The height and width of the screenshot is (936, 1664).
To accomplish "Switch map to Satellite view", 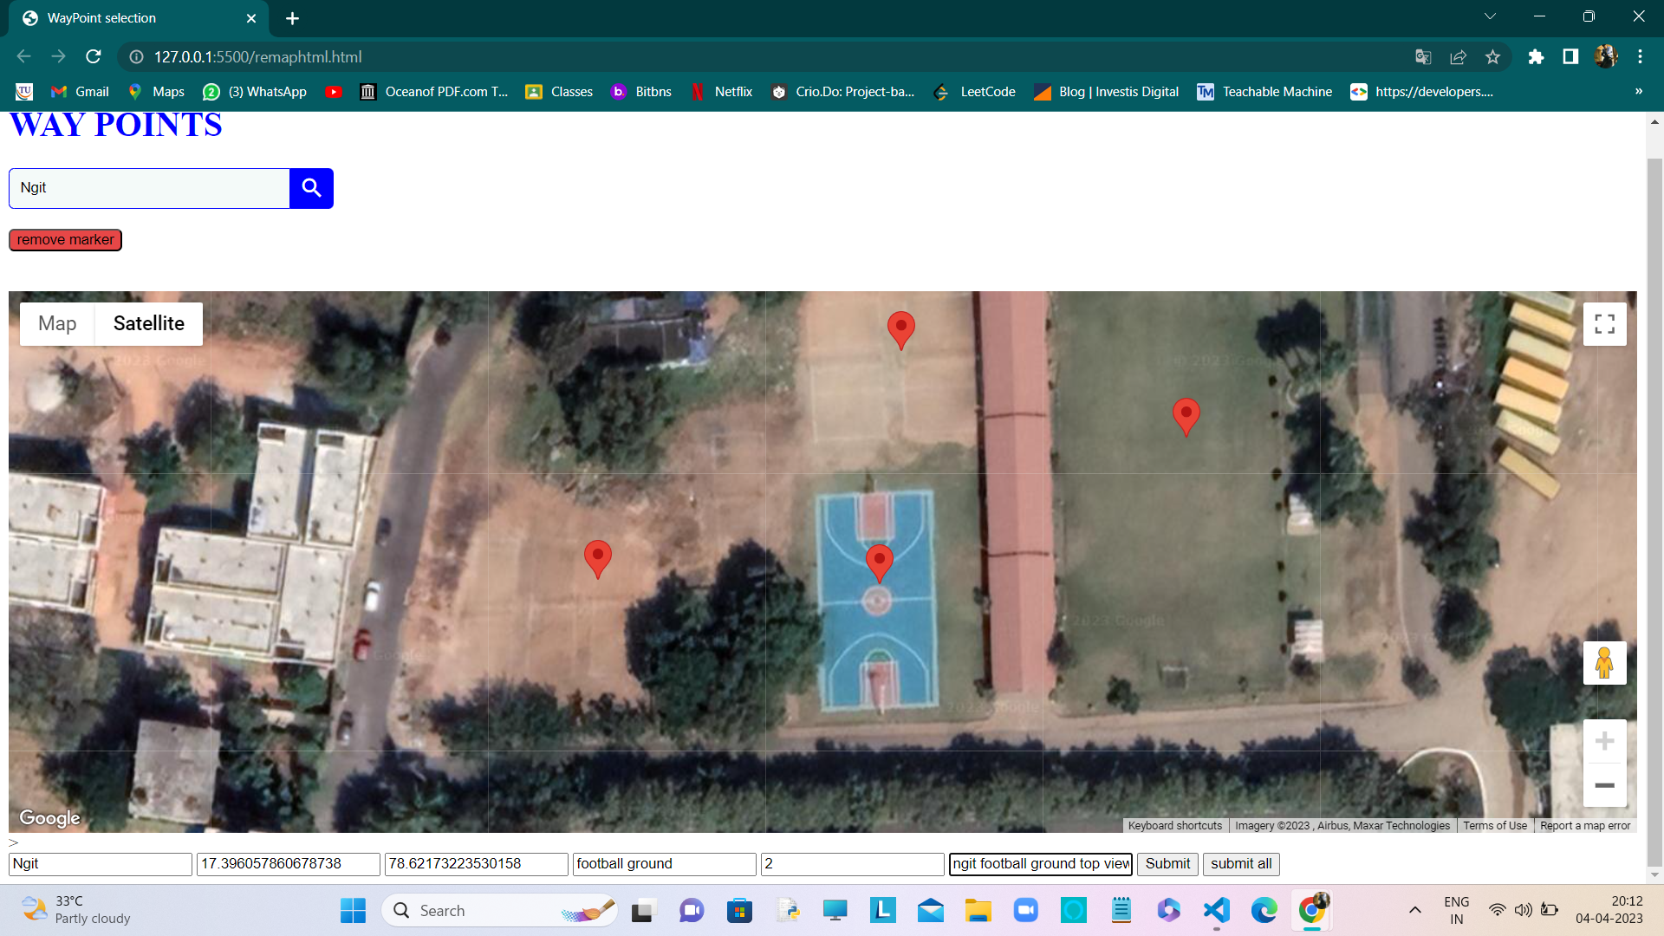I will (x=148, y=323).
